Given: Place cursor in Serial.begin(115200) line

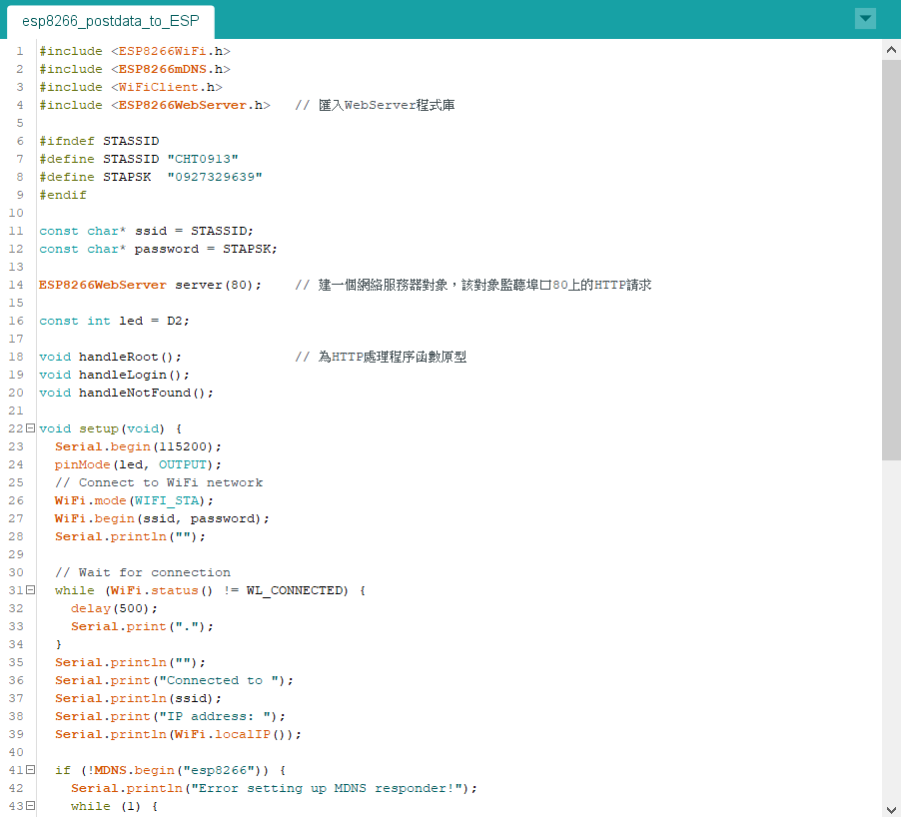Looking at the screenshot, I should coord(138,446).
